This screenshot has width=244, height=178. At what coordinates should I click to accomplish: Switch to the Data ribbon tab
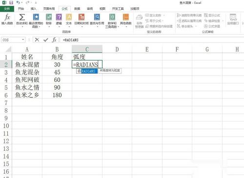click(77, 9)
